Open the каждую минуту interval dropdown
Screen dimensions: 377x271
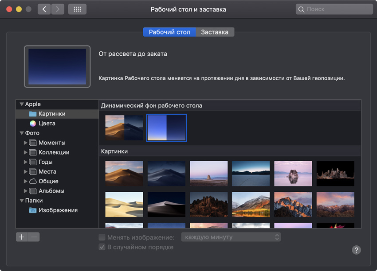pyautogui.click(x=231, y=237)
